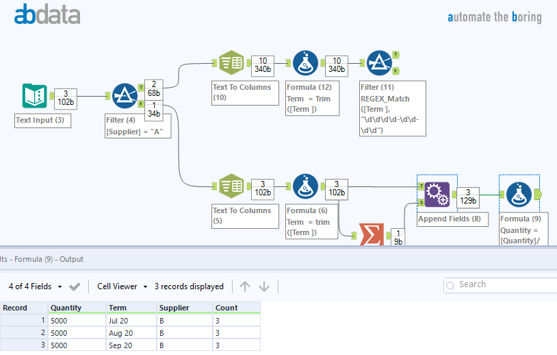Click the Formula (9) tool icon
557x355 pixels.
pos(519,194)
